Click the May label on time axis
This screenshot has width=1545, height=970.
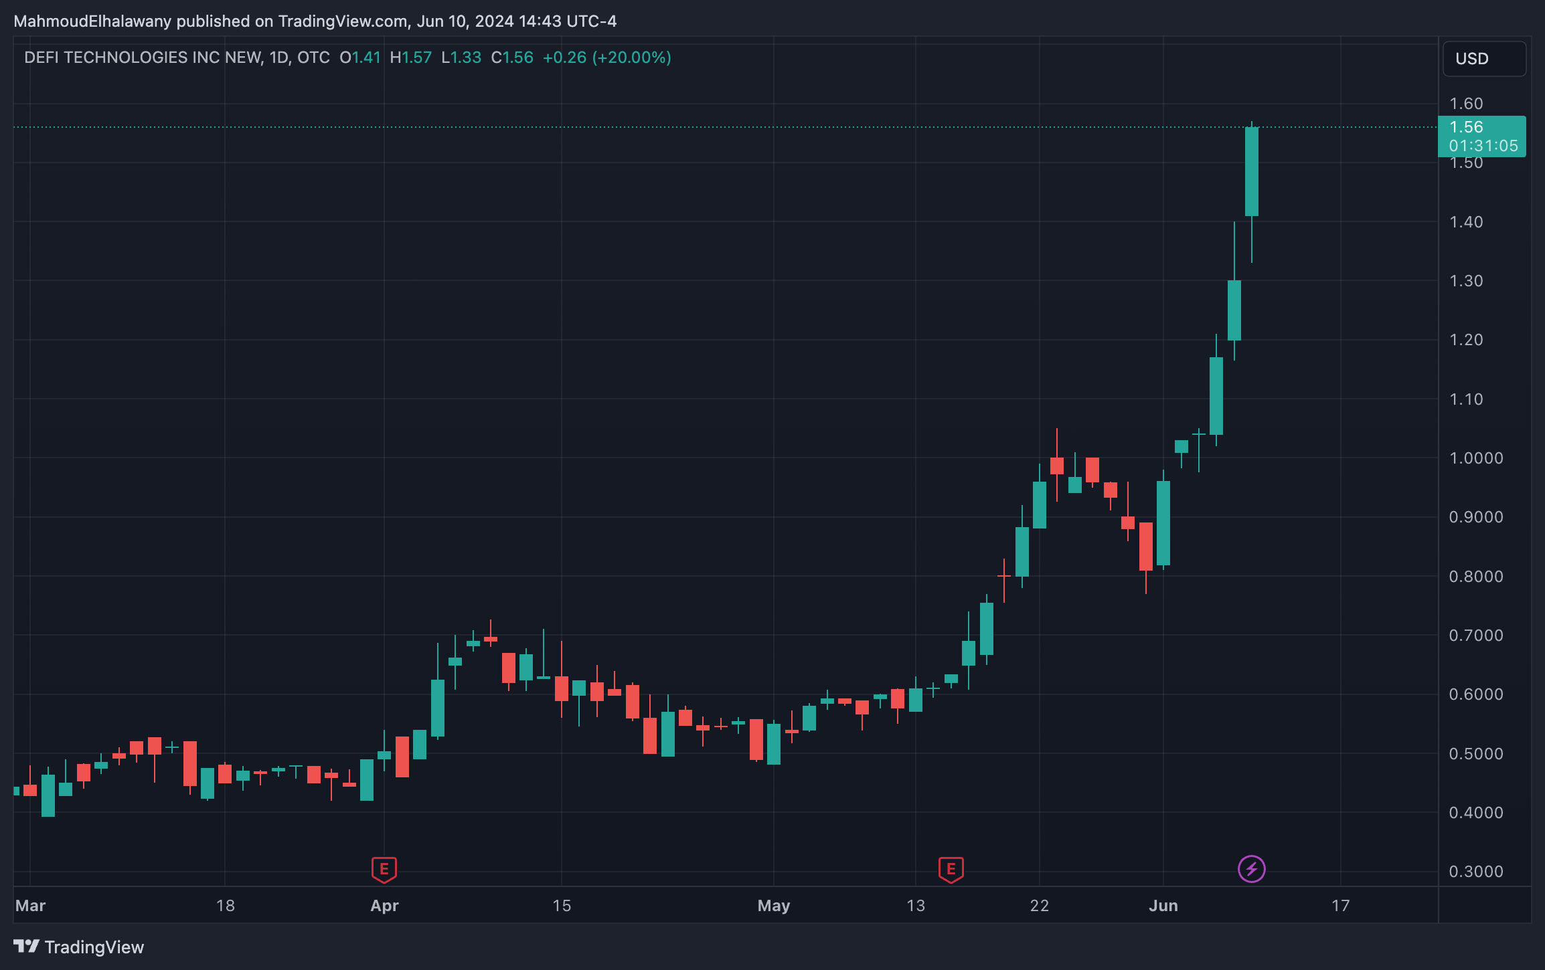[x=773, y=906]
